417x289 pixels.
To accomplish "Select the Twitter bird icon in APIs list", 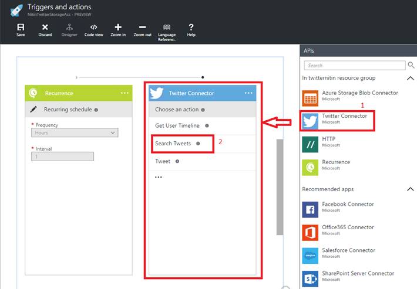I will pos(310,121).
